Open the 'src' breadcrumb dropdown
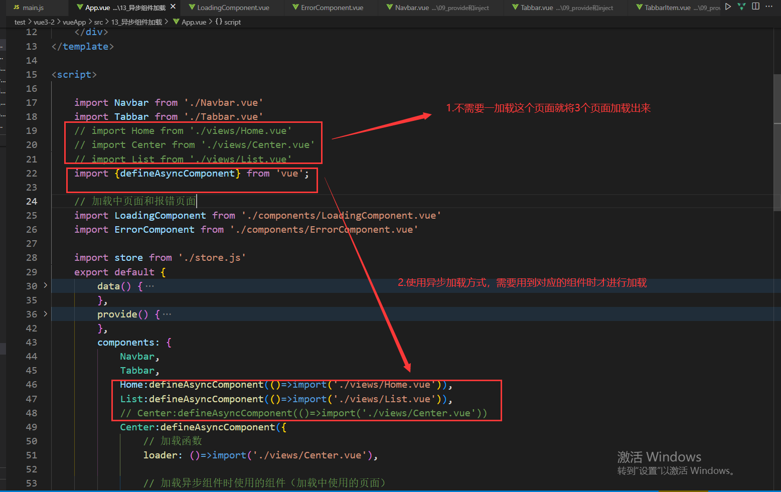Image resolution: width=781 pixels, height=492 pixels. pos(98,22)
